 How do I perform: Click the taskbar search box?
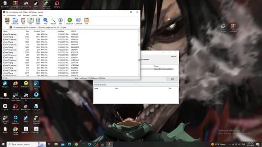click(x=26, y=144)
